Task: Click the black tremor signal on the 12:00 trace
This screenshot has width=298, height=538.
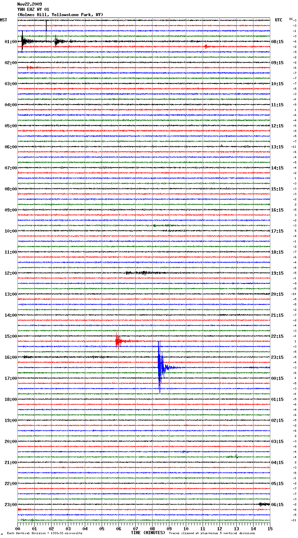Action: pyautogui.click(x=144, y=273)
